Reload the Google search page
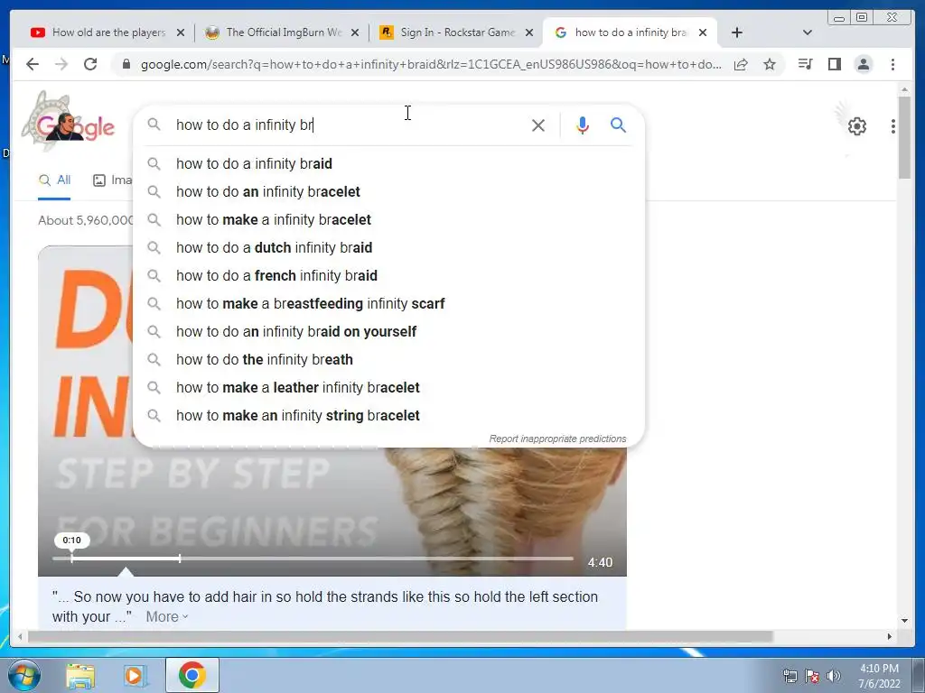Screen dimensions: 925x693 [x=90, y=64]
